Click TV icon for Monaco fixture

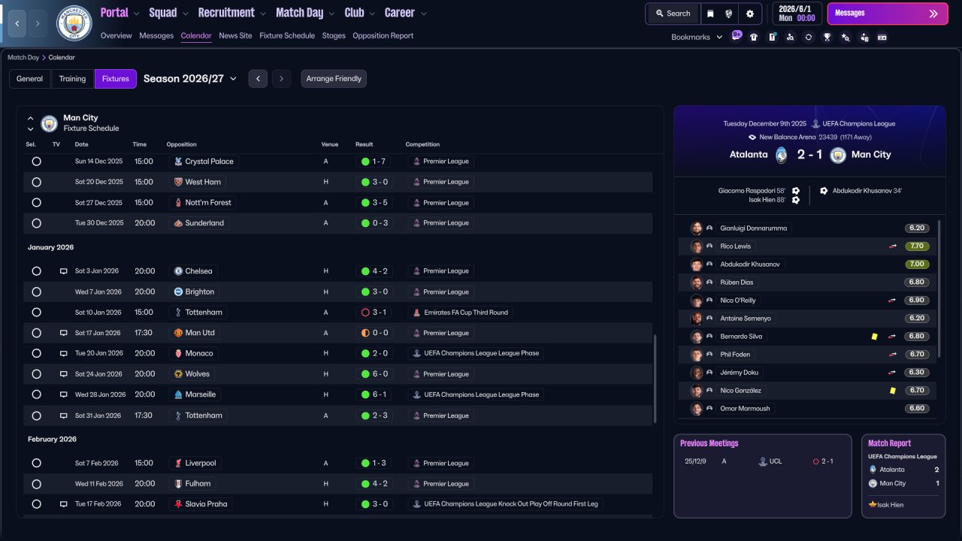(64, 353)
